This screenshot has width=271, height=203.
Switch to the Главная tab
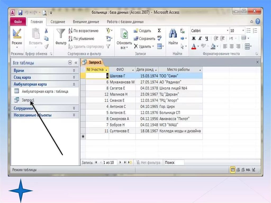37,22
